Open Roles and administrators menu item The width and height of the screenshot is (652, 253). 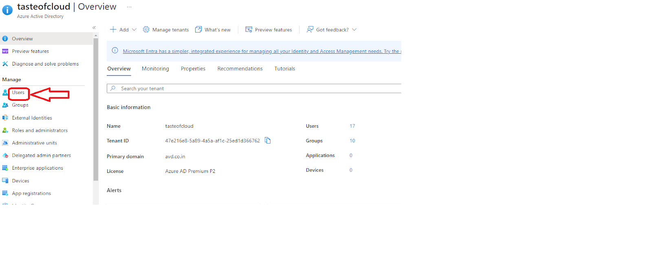[x=40, y=131]
